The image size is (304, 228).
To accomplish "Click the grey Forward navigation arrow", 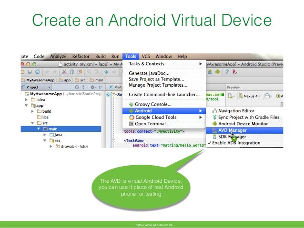I will coord(114,72).
